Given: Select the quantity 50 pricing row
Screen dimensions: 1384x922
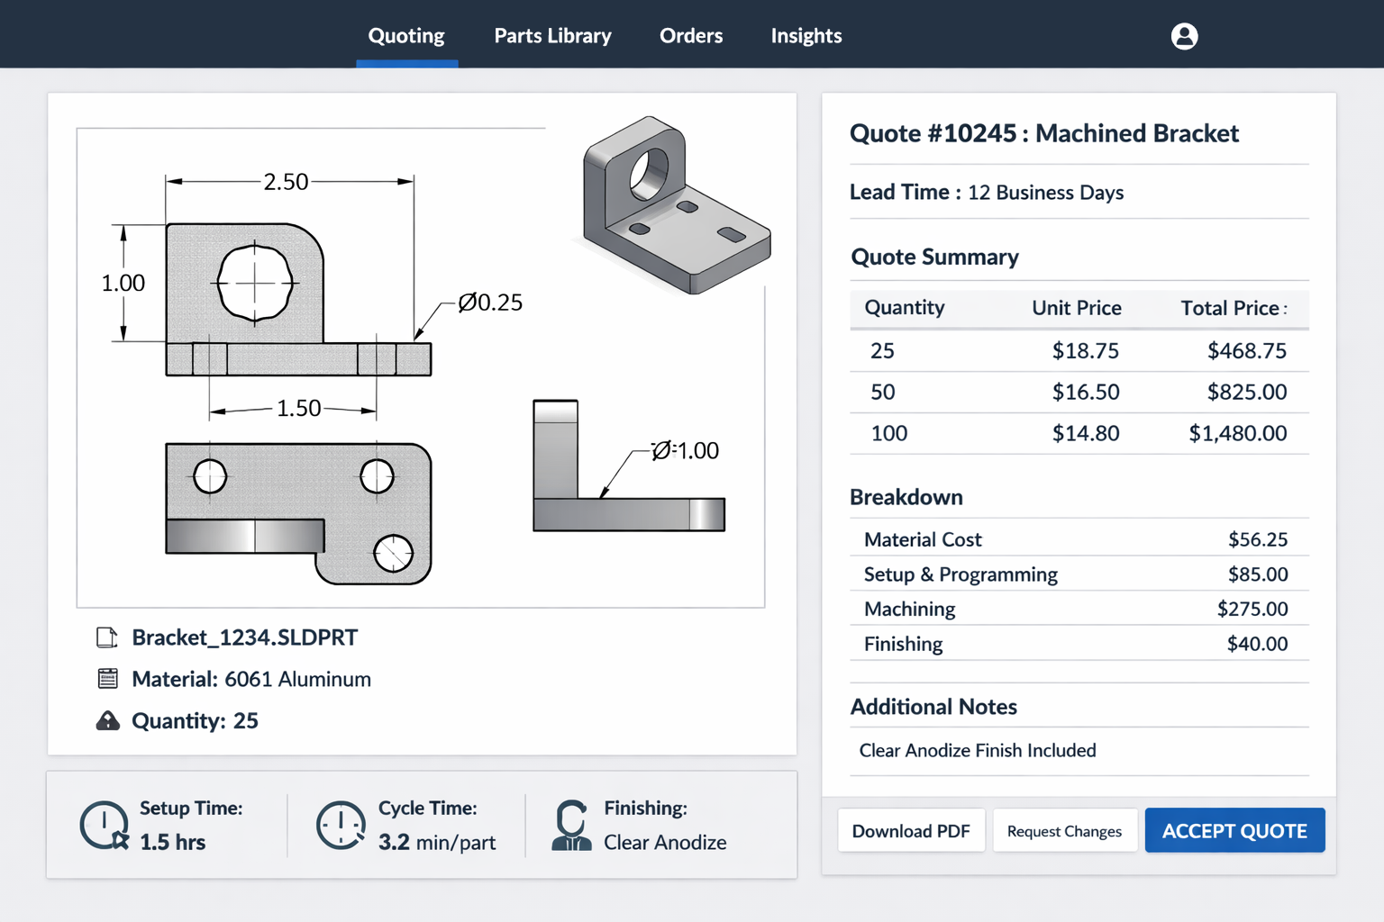Looking at the screenshot, I should tap(1079, 393).
